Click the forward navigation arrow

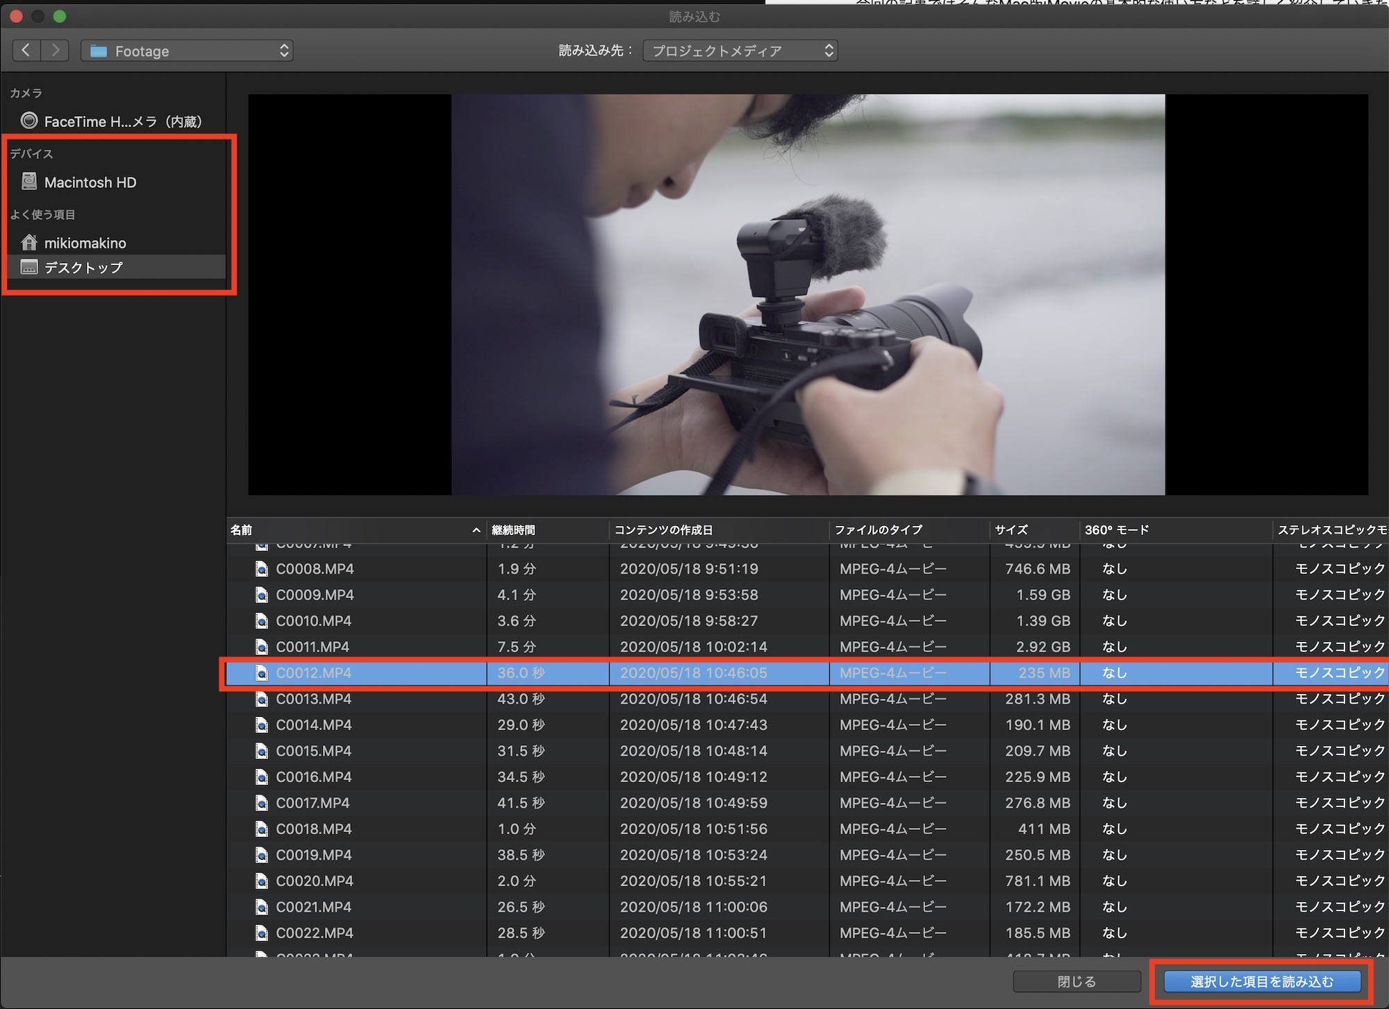pos(55,51)
